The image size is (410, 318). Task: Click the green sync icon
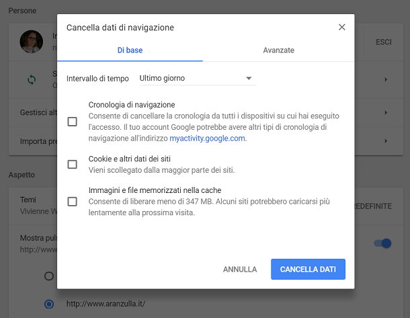pos(32,79)
